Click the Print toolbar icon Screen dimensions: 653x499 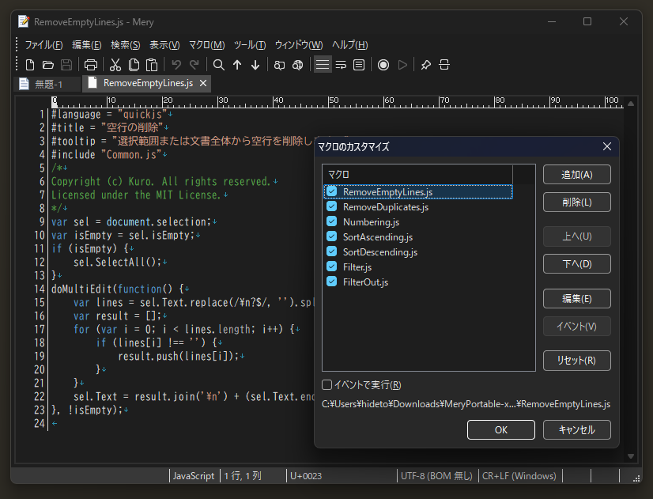point(91,65)
